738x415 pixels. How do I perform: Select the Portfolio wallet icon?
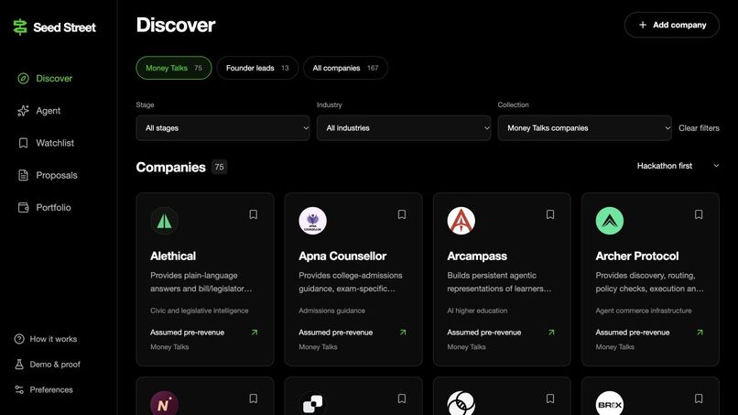click(x=23, y=207)
